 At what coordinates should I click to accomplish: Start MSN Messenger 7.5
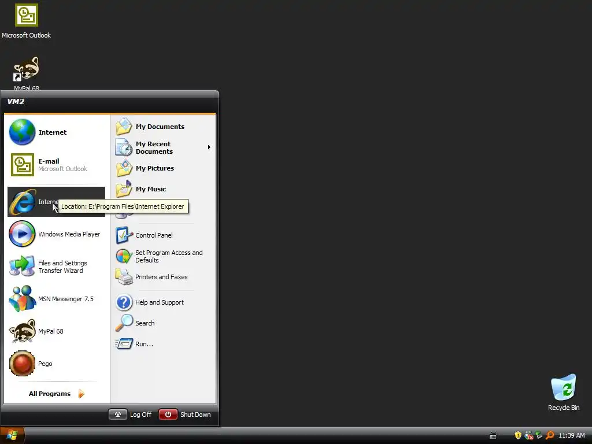click(x=56, y=299)
